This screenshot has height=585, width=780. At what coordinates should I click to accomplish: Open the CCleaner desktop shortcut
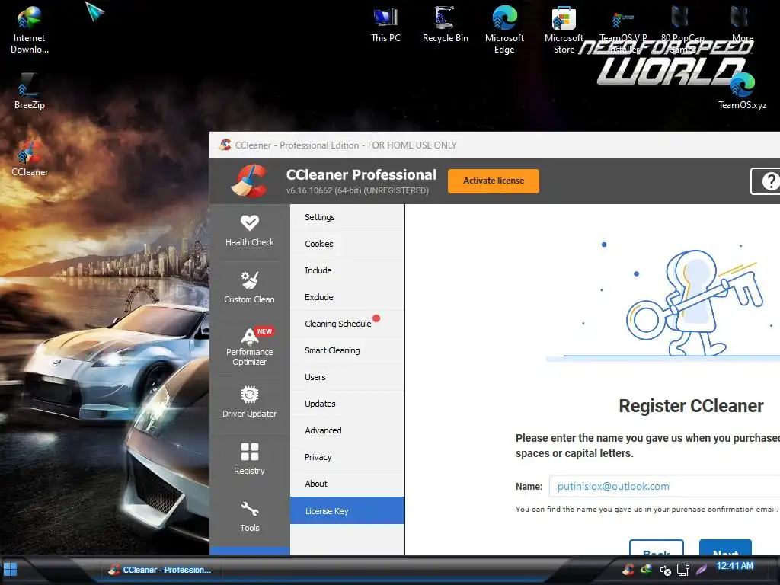(x=30, y=158)
